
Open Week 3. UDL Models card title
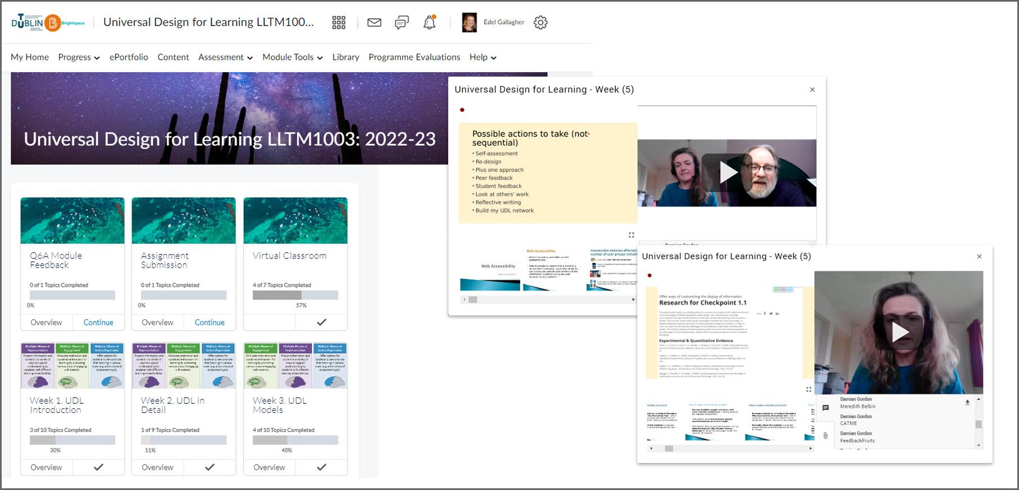[x=280, y=405]
